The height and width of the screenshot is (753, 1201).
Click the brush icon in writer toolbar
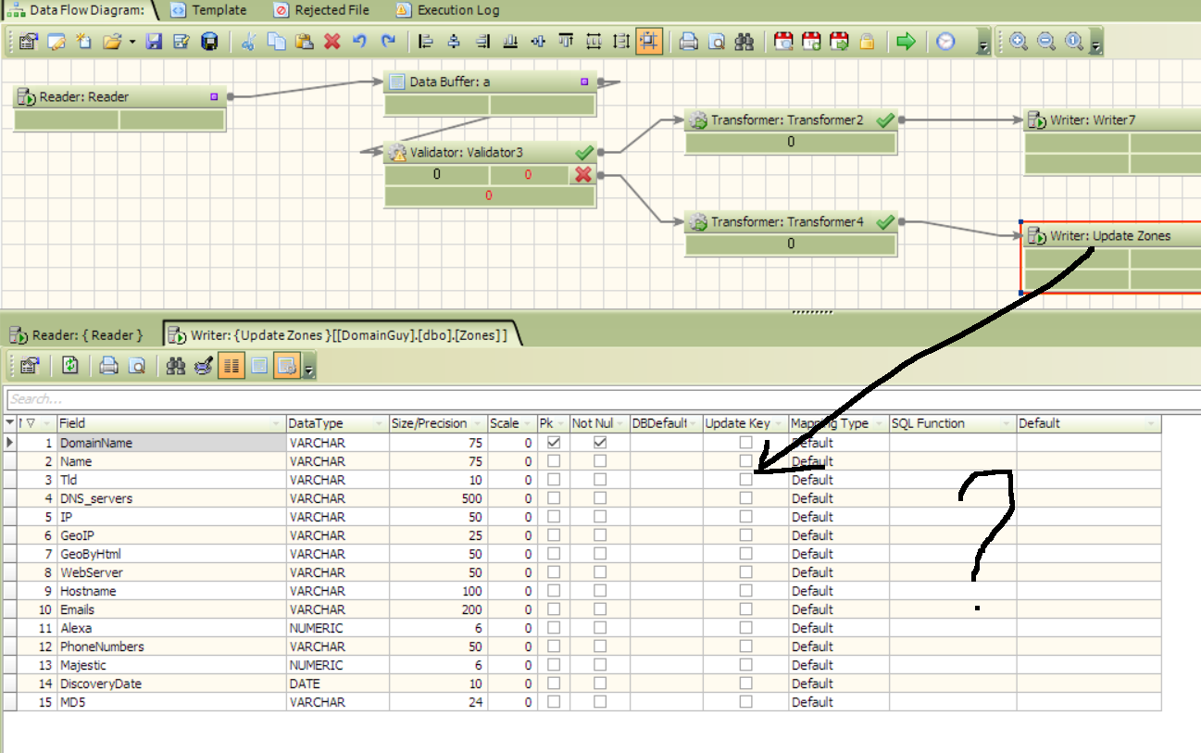point(203,366)
